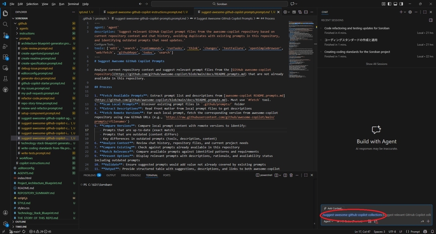Open Source Control view in activity bar
Image resolution: width=436 pixels, height=234 pixels.
[x=5, y=35]
